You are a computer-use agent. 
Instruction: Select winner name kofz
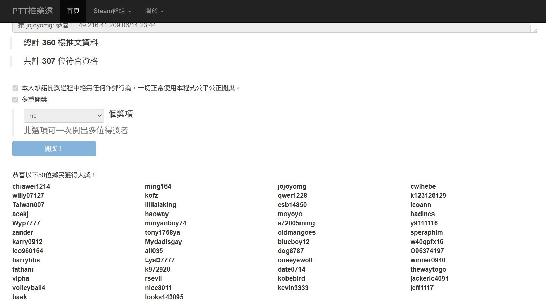coord(151,196)
